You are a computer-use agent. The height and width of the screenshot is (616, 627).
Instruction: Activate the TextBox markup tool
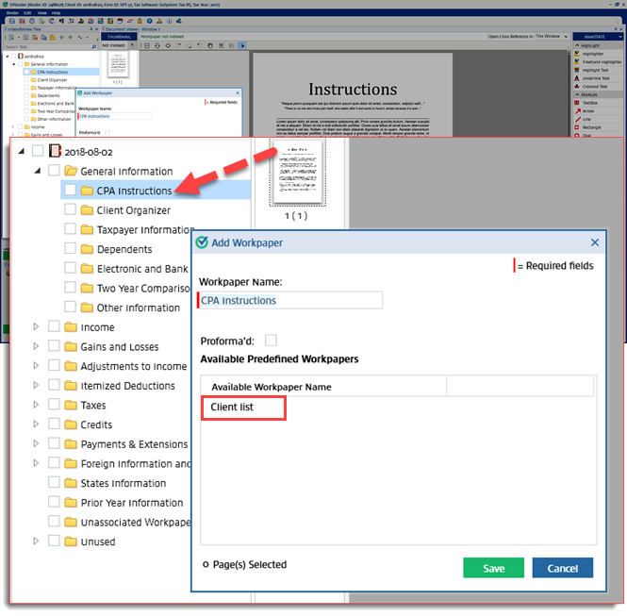[590, 103]
